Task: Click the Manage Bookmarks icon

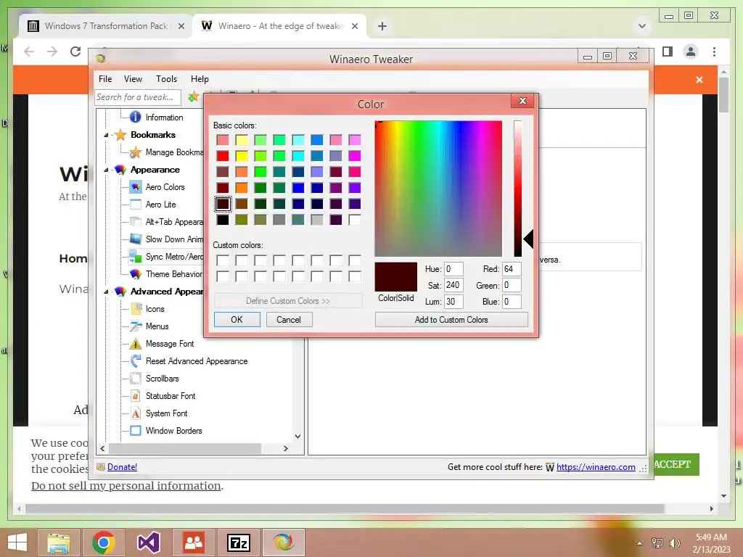Action: click(136, 152)
